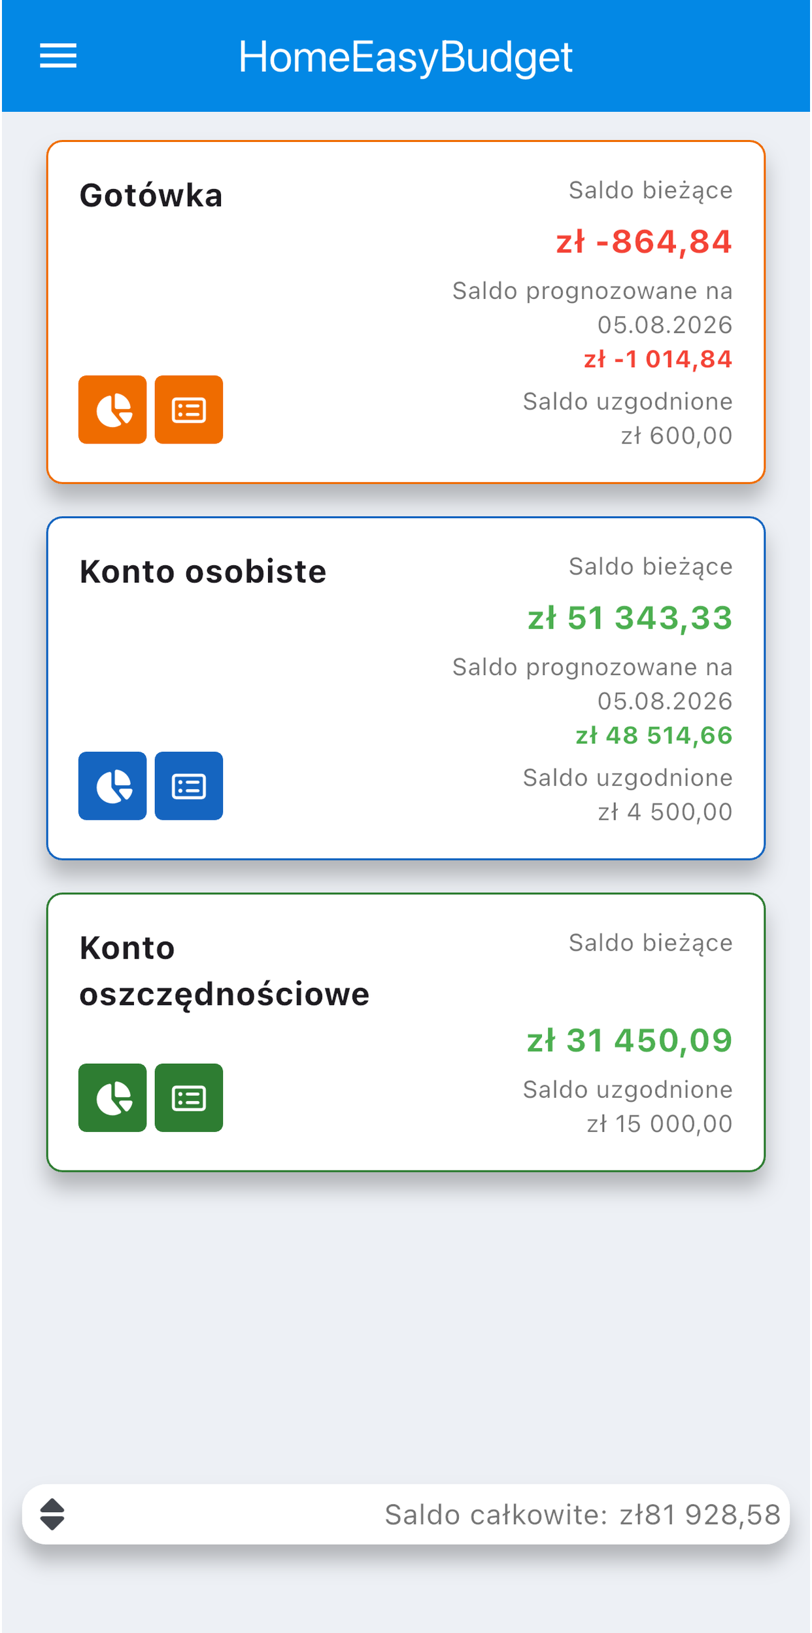The width and height of the screenshot is (812, 1633).
Task: Open Konto oszczędnościowe transactions list
Action: pos(189,1097)
